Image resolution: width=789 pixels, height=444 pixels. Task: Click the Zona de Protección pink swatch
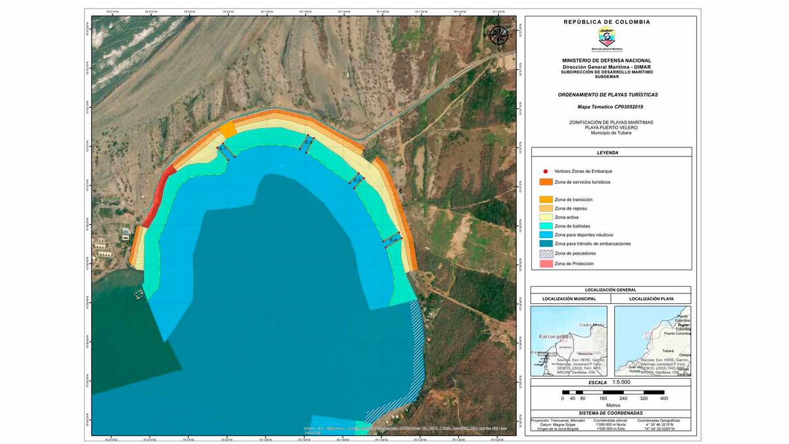tap(546, 263)
